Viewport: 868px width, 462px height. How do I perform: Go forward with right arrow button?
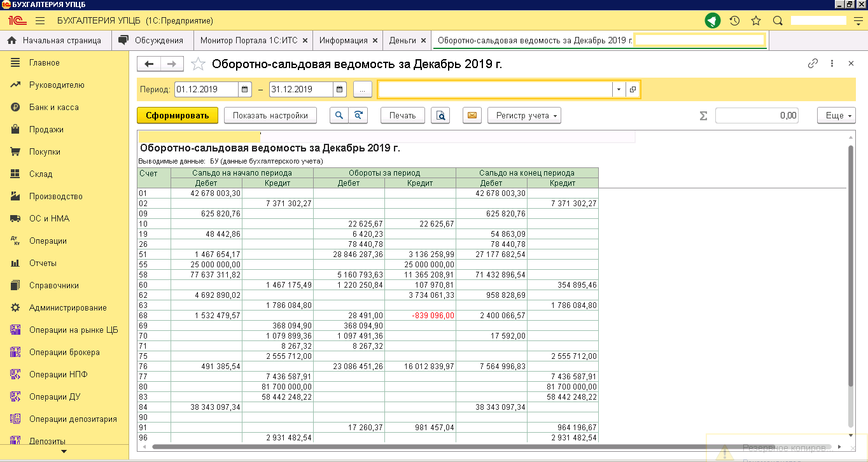(x=172, y=64)
